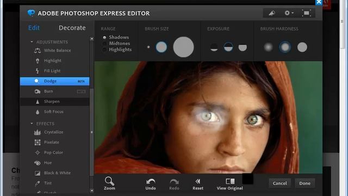Click the Burn tool icon
Screen dimensions: 348x196
coord(38,91)
